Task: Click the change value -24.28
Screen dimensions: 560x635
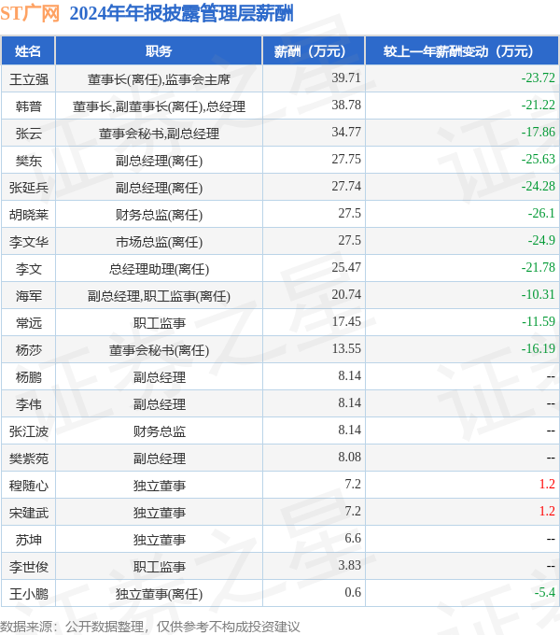Action: click(x=539, y=186)
